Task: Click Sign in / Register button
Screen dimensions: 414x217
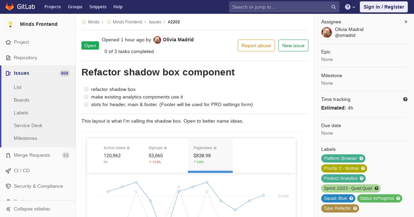Action: pos(384,7)
